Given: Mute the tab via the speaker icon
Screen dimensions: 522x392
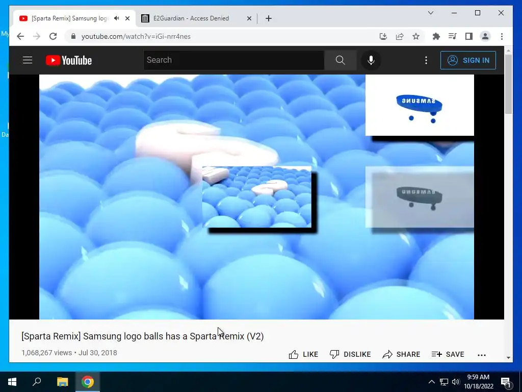Looking at the screenshot, I should pos(117,18).
